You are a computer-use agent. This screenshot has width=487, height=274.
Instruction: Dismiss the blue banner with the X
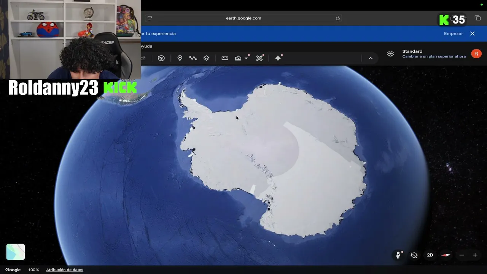(473, 33)
